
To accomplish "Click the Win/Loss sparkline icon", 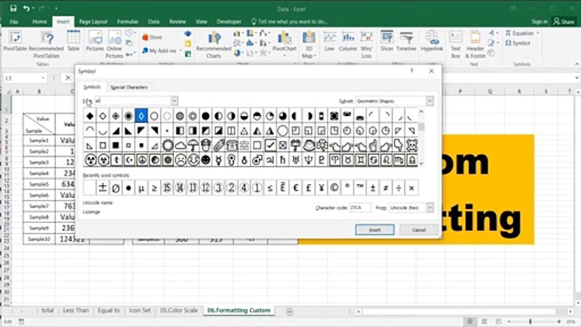I will pyautogui.click(x=366, y=45).
